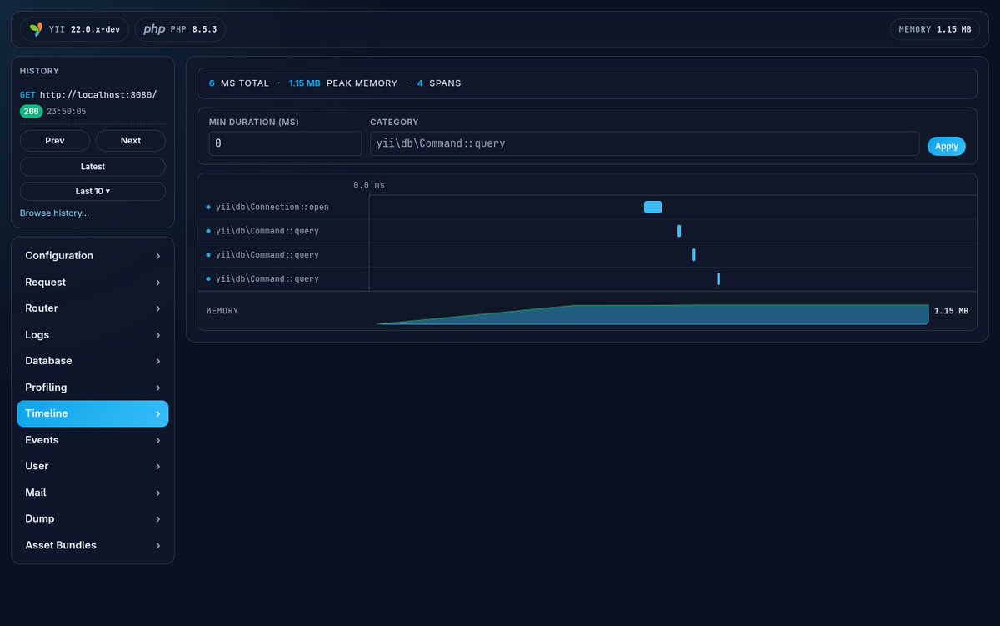Click the chevron beside Database
Screen dimensions: 1000x626
click(x=158, y=362)
